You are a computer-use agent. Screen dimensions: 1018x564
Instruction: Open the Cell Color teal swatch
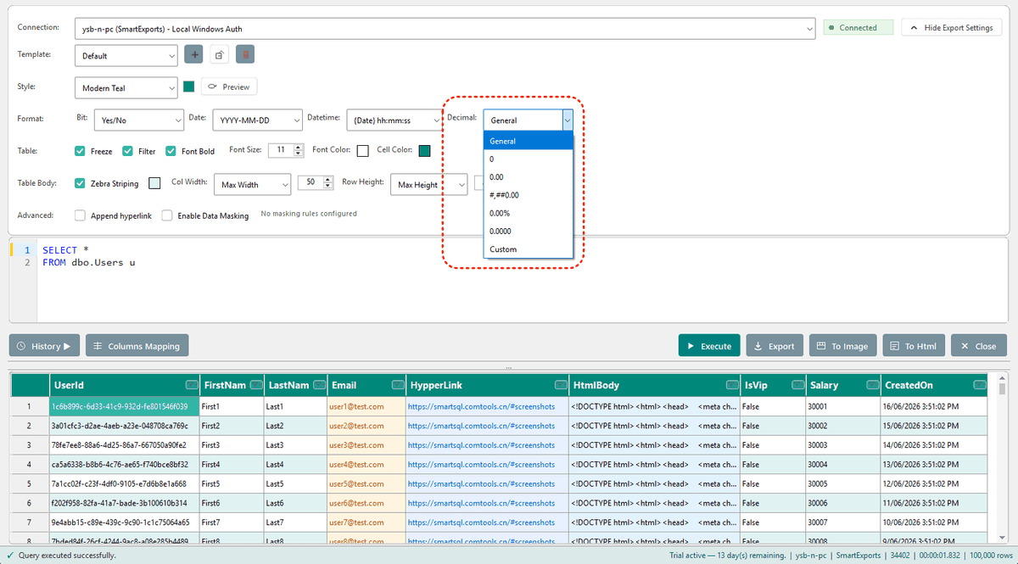point(424,151)
